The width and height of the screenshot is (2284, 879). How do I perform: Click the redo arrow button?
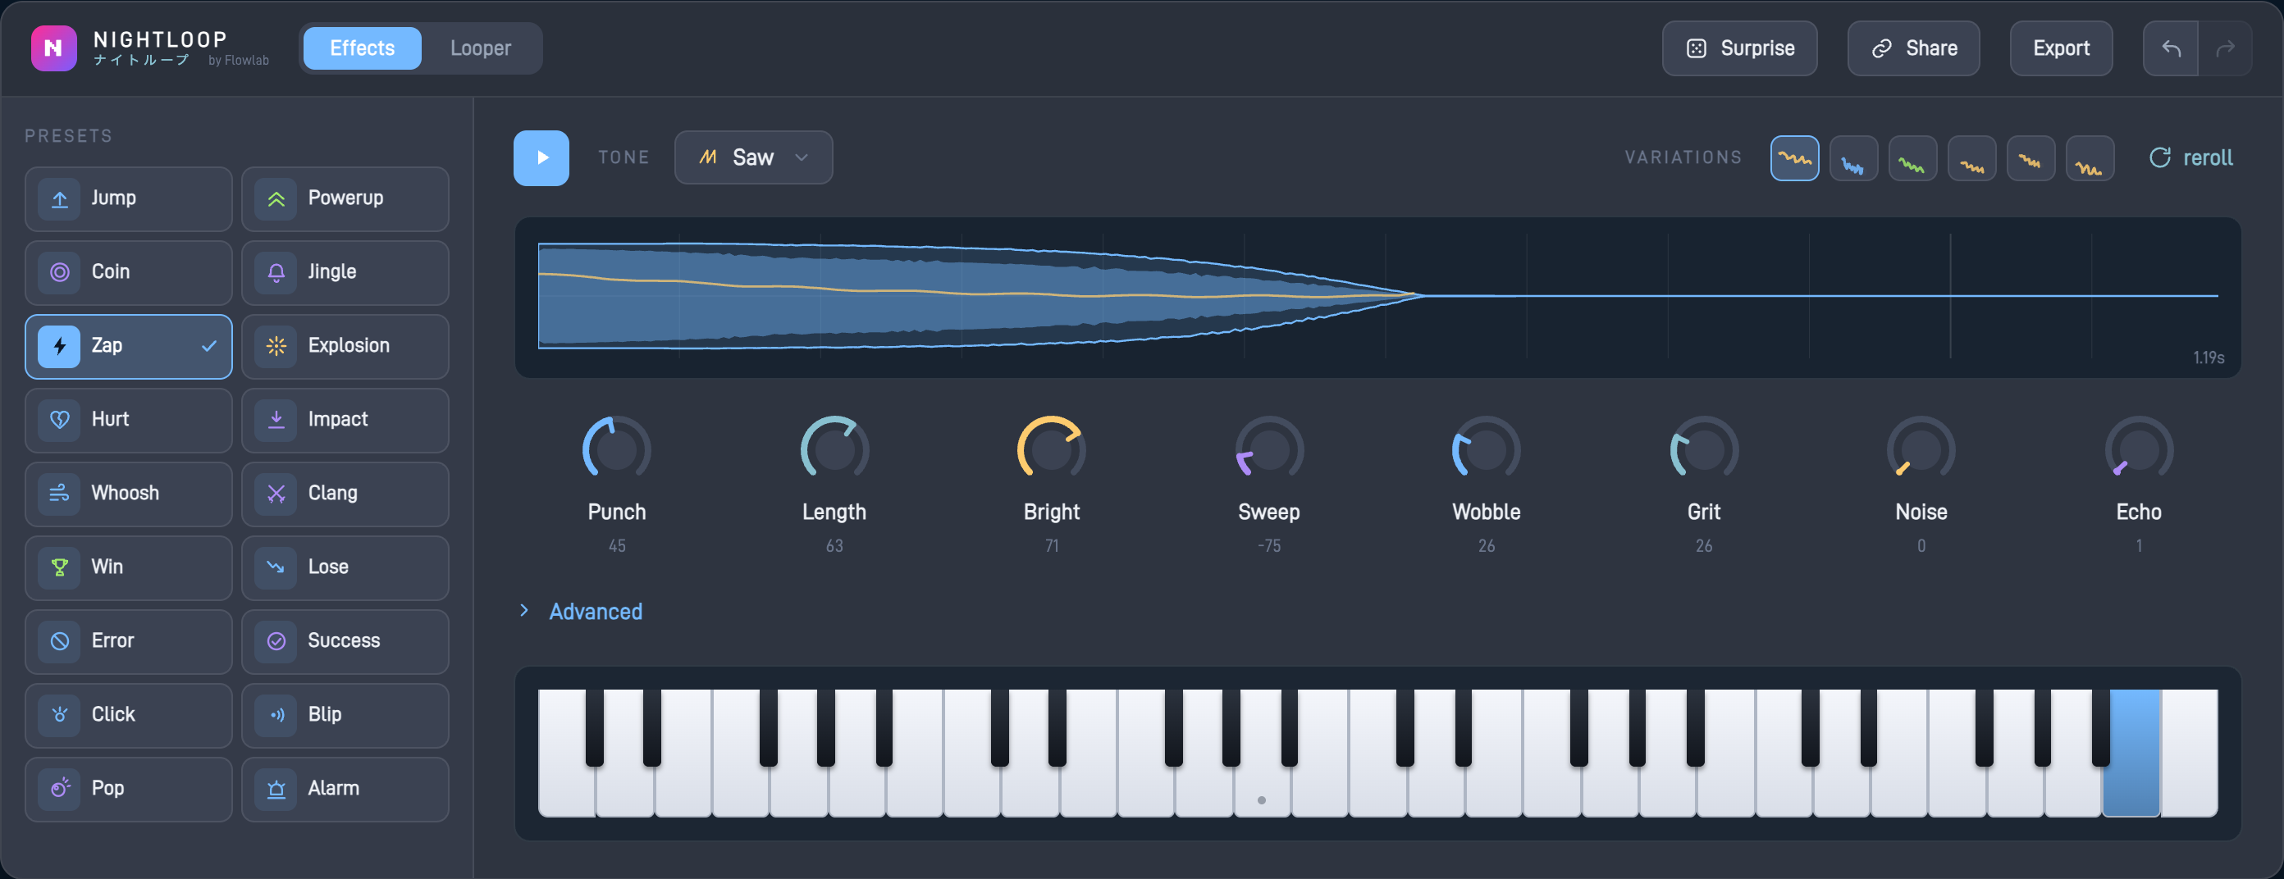2225,48
